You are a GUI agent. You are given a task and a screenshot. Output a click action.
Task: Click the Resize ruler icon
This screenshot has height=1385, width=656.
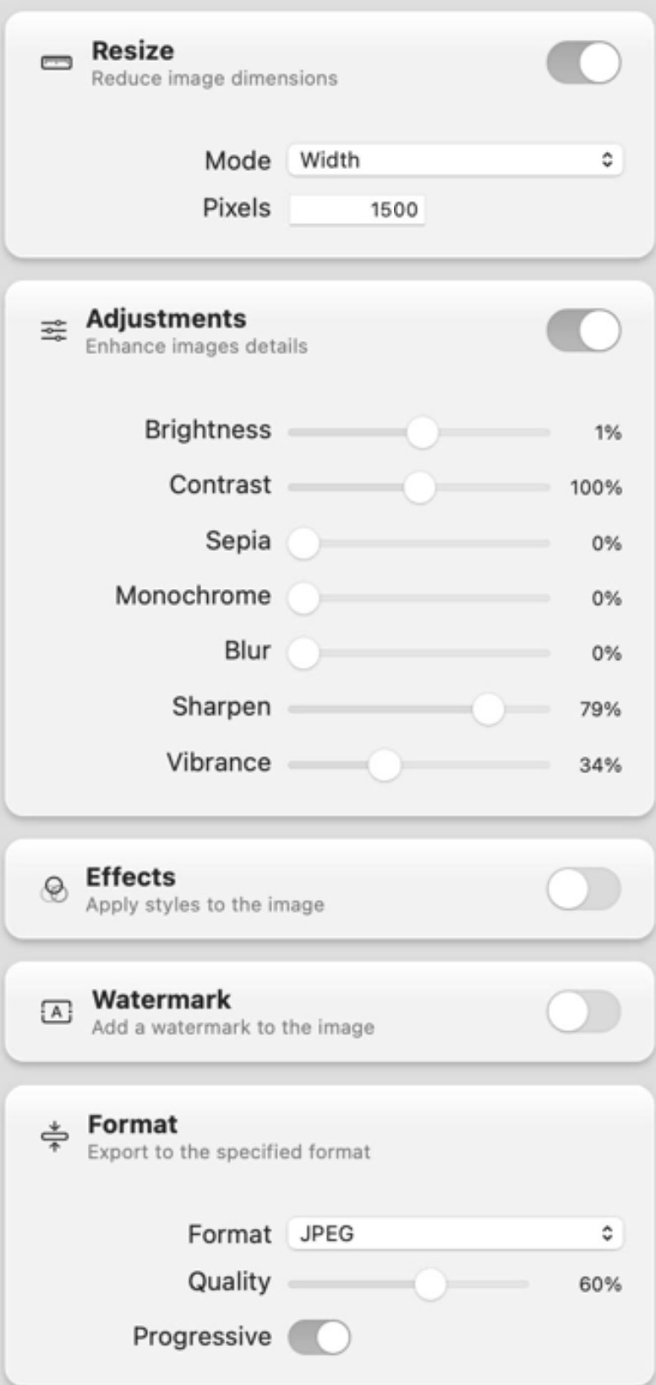click(x=57, y=63)
